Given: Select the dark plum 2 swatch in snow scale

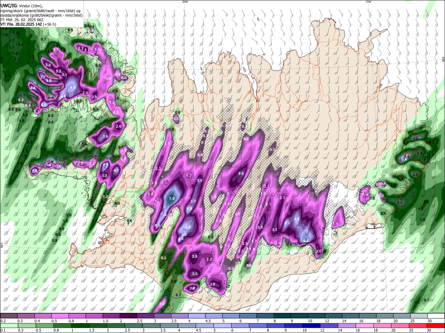Looking at the screenshot, I should 128,316.
